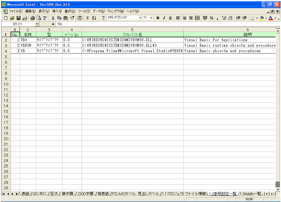This screenshot has width=281, height=202.
Task: Toggle italic formatting
Action: point(164,18)
